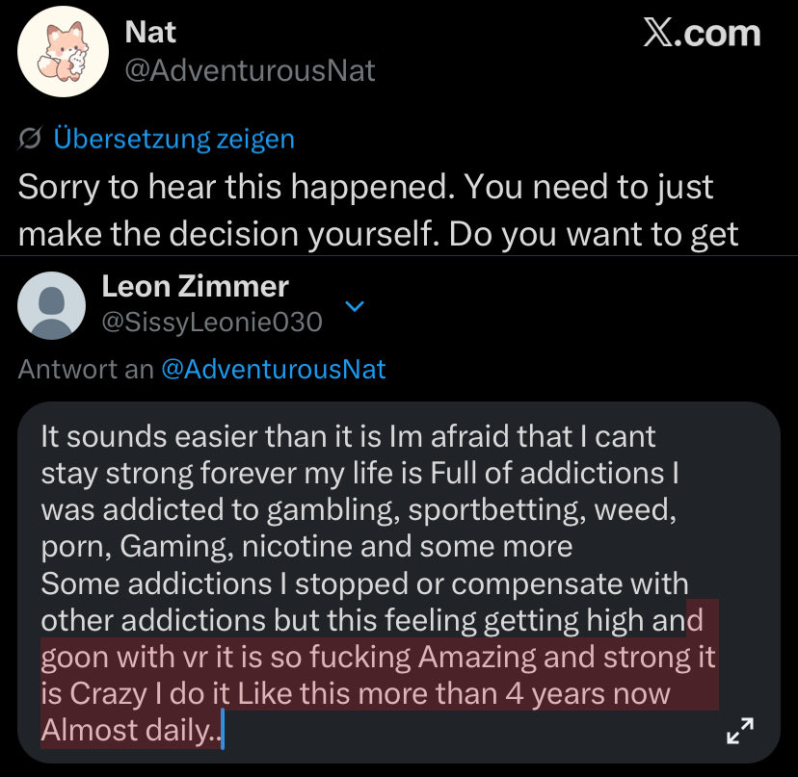
Task: Open the @AdventurousNat handle under Nat
Action: pos(250,70)
